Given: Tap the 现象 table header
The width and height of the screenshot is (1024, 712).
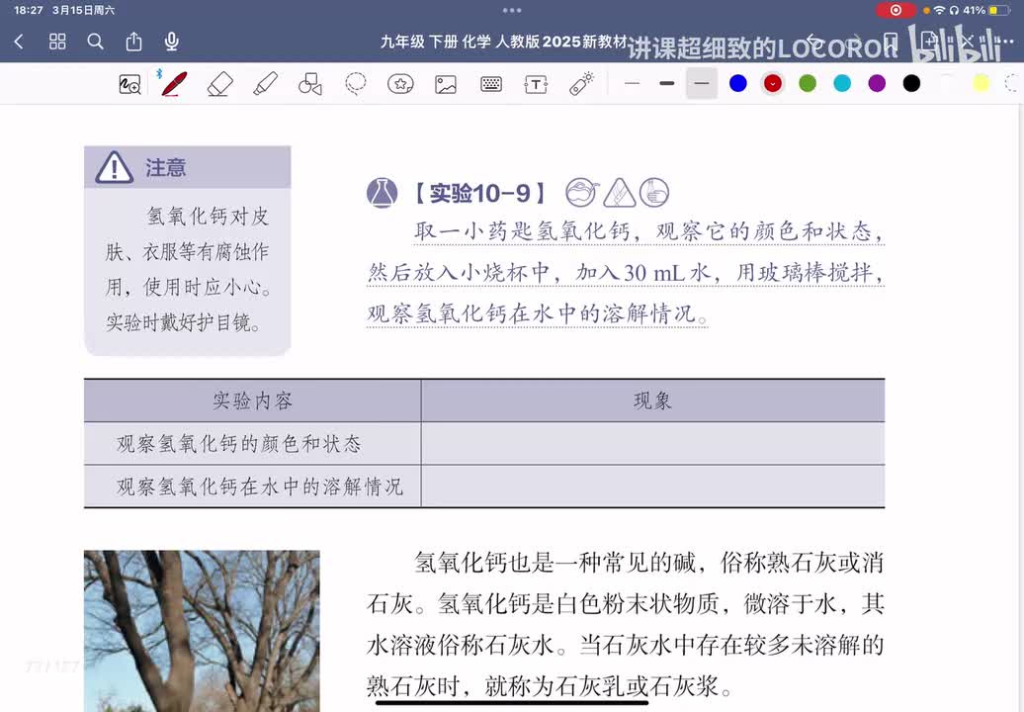Looking at the screenshot, I should click(653, 400).
